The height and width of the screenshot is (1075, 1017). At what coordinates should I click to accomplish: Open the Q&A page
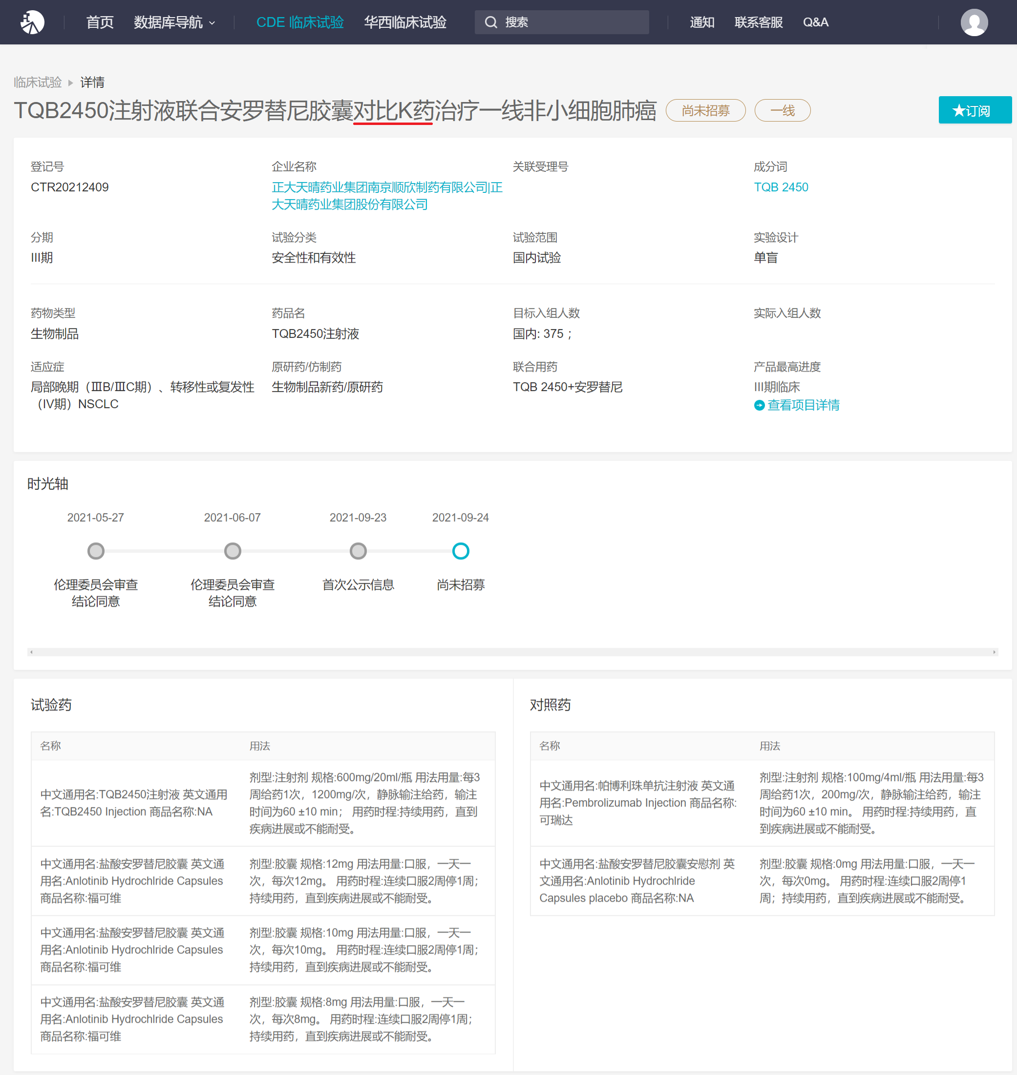click(815, 22)
